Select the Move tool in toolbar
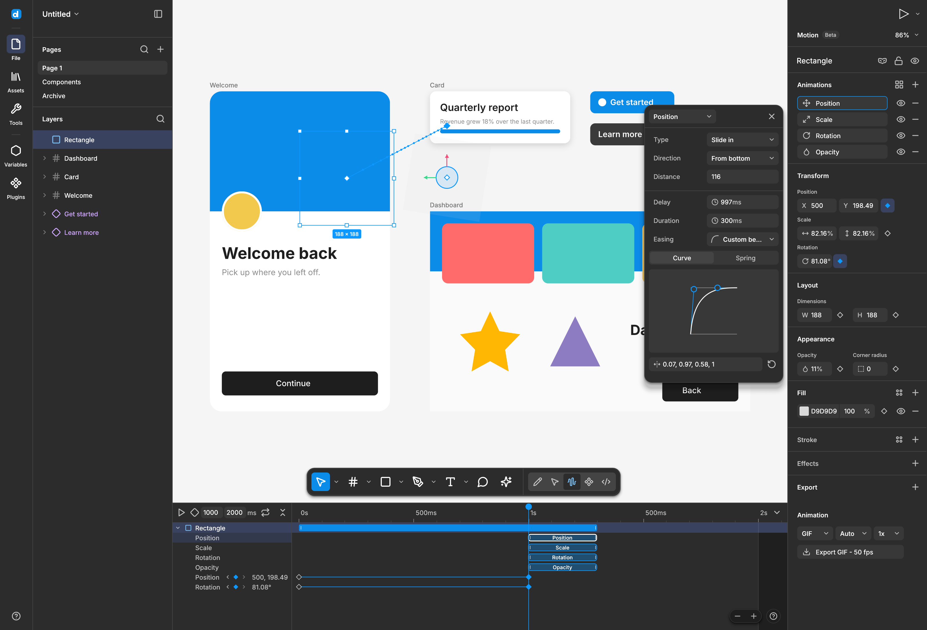Screen dimensions: 927x630 click(x=320, y=482)
